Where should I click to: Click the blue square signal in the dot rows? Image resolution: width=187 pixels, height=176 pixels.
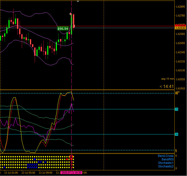tap(35, 159)
